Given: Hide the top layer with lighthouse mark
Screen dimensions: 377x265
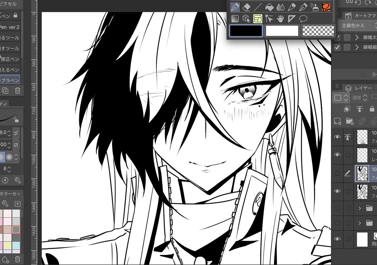Looking at the screenshot, I should pyautogui.click(x=337, y=137).
